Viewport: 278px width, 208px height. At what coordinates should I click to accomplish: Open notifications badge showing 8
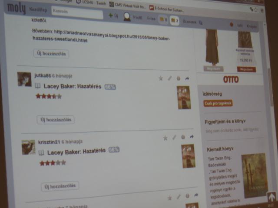[x=163, y=19]
